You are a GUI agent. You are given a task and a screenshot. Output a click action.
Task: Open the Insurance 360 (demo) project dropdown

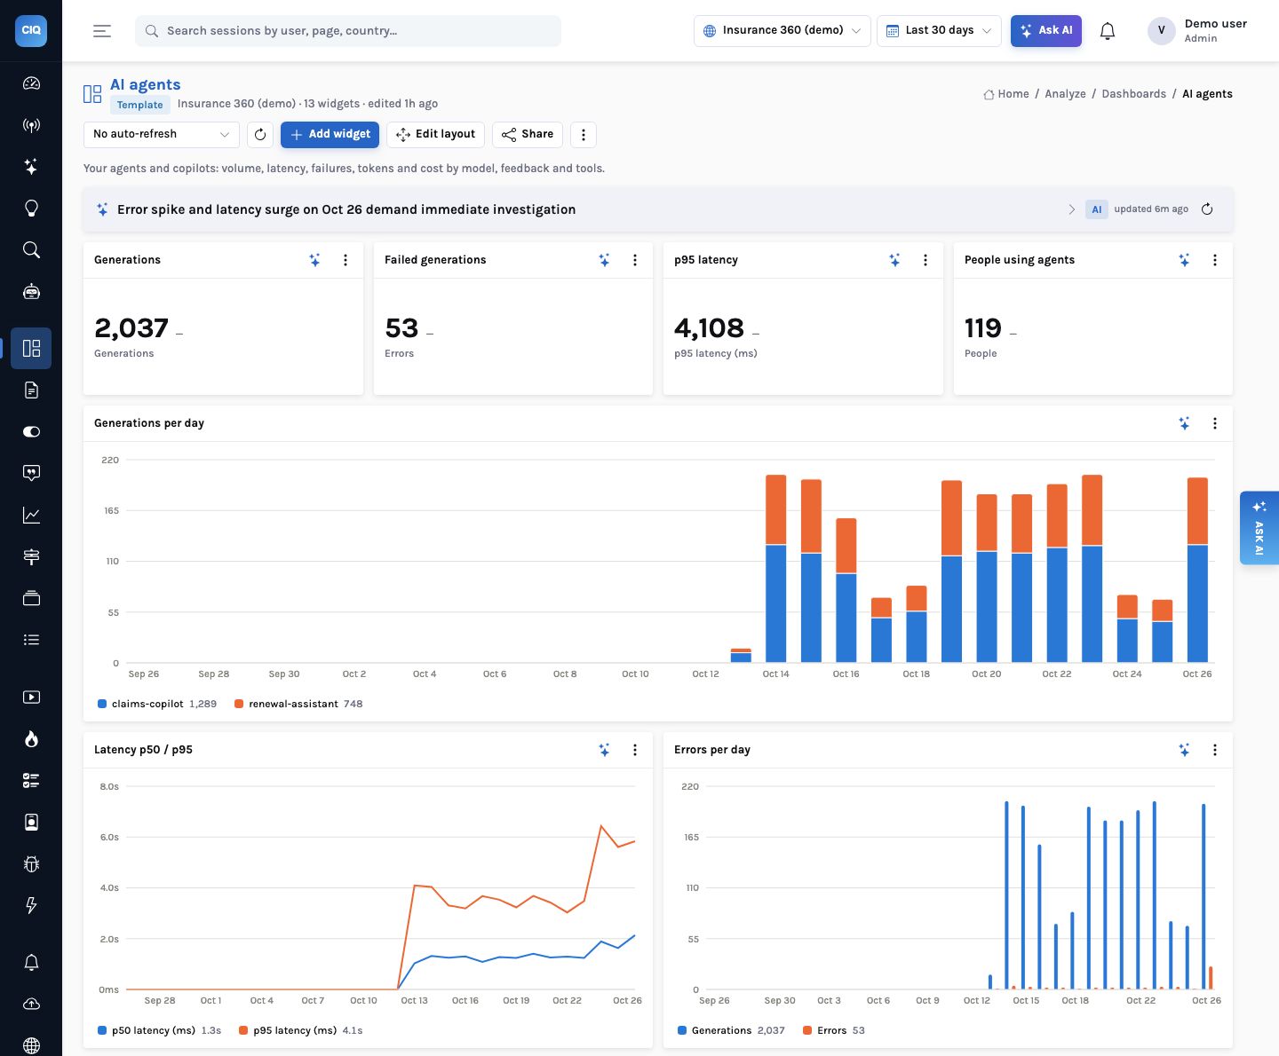coord(782,31)
